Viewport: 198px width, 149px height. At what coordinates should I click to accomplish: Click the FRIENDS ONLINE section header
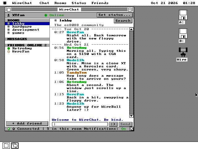tap(27, 45)
